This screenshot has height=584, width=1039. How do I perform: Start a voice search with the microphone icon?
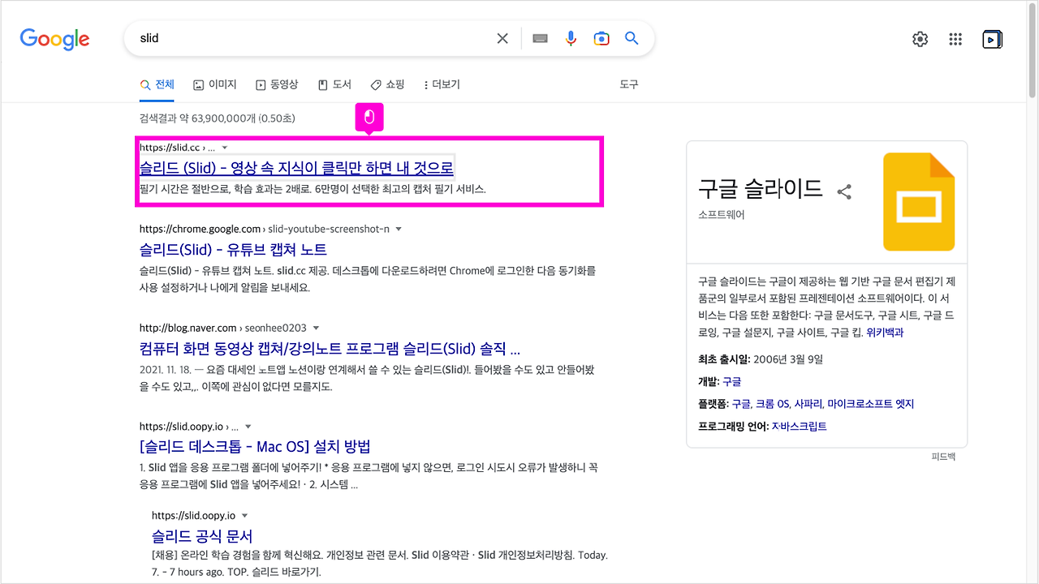(x=571, y=38)
